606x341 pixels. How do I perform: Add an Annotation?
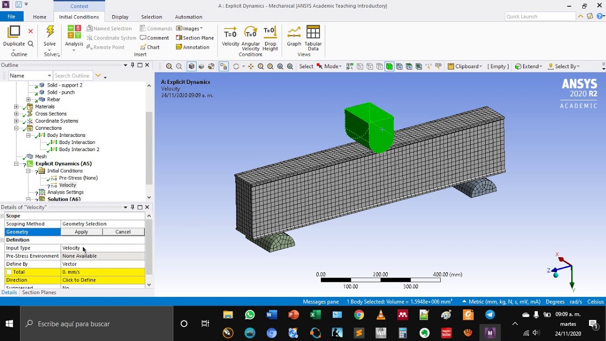coord(193,47)
